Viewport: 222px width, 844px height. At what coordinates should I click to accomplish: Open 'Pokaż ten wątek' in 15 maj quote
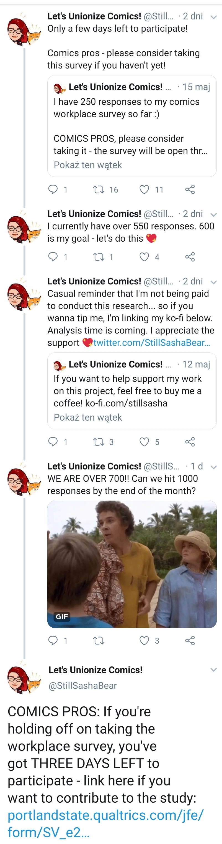(88, 165)
